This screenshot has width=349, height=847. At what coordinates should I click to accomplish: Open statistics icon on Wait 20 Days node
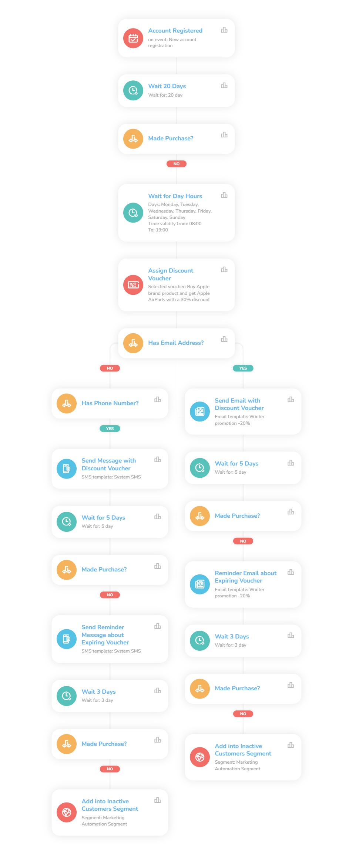(x=224, y=86)
